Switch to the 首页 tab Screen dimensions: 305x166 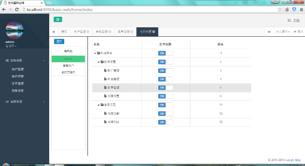tap(64, 31)
